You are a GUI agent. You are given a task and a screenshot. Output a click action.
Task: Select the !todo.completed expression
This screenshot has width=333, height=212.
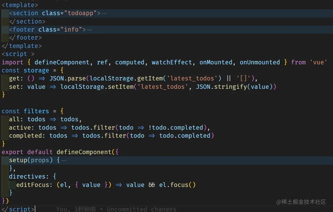[x=175, y=128]
